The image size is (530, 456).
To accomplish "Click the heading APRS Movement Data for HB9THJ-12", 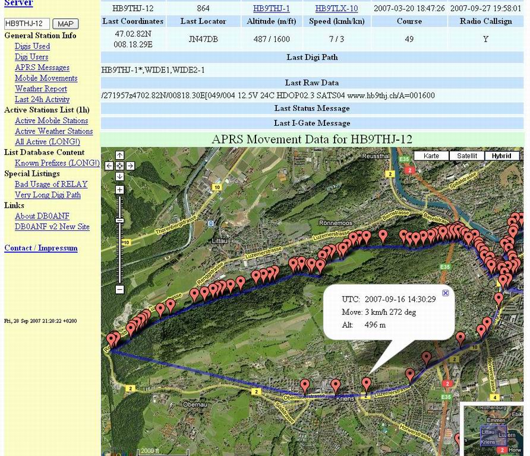I will point(312,139).
